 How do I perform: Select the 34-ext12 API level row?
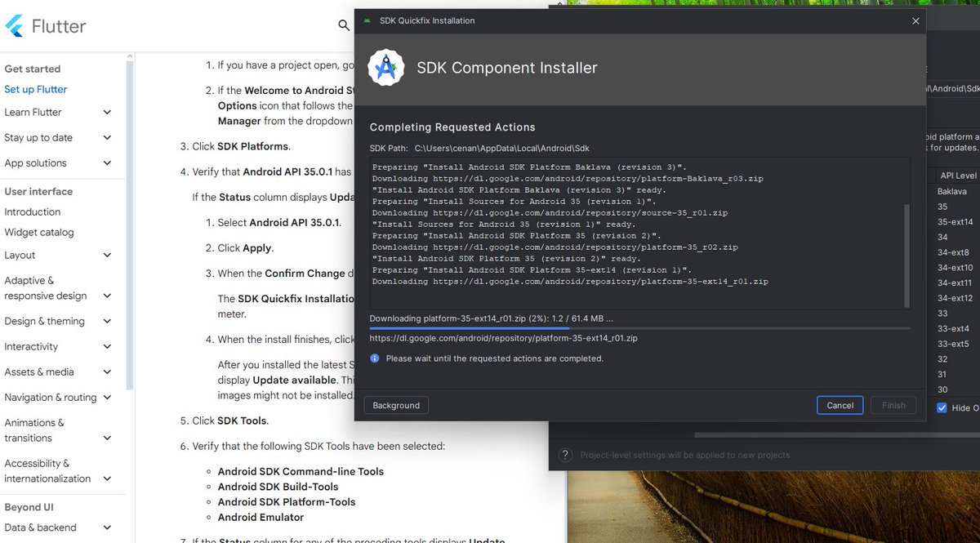[955, 299]
